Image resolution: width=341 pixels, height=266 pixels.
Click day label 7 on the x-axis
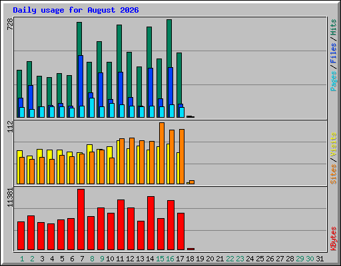(x=82, y=259)
